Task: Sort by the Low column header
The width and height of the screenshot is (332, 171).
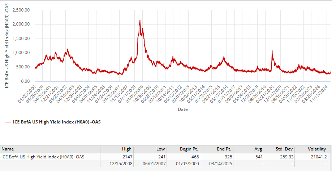Action: [150, 149]
